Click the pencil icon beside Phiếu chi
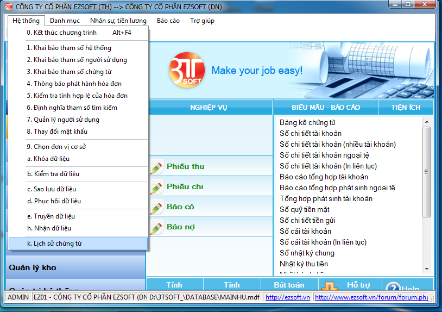Viewport: 442px width, 312px height. (x=156, y=187)
